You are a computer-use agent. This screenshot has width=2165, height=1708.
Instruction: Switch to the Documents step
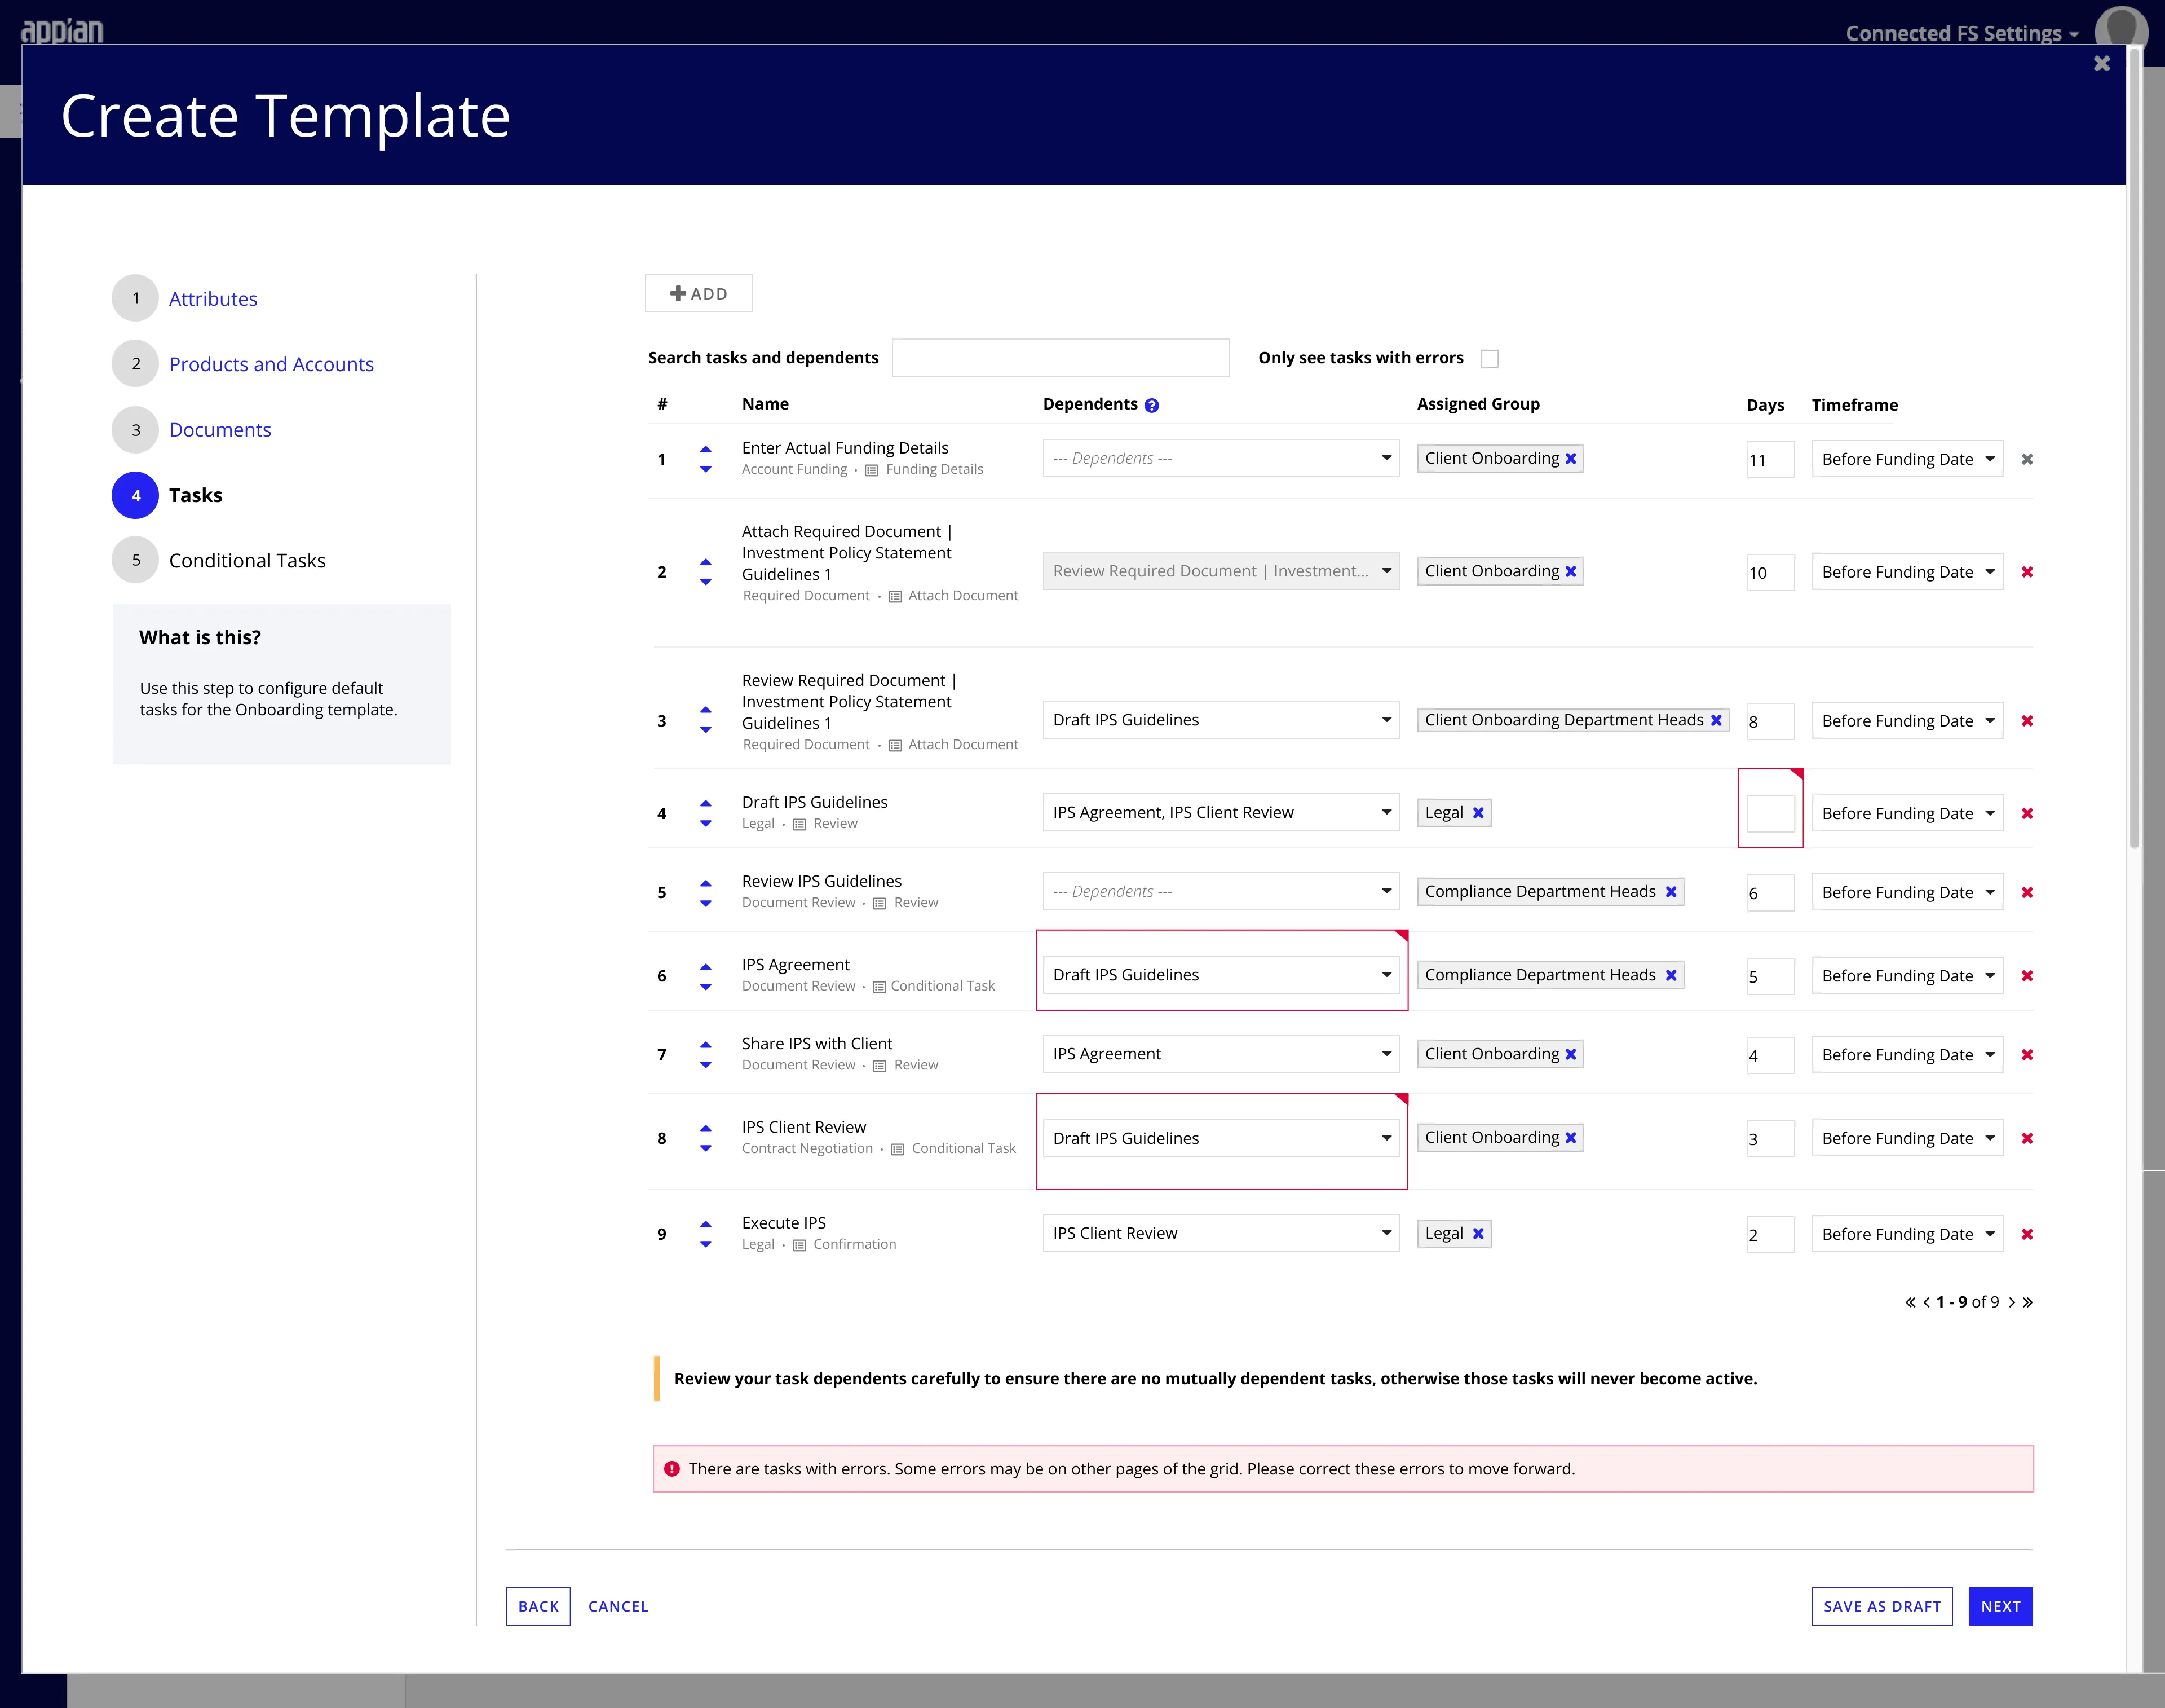220,429
